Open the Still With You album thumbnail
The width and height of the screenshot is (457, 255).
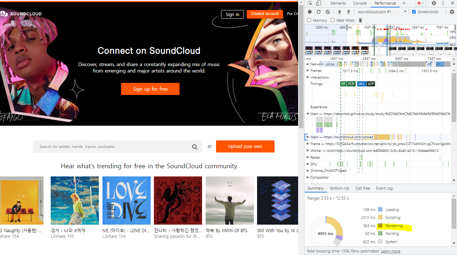pyautogui.click(x=277, y=200)
